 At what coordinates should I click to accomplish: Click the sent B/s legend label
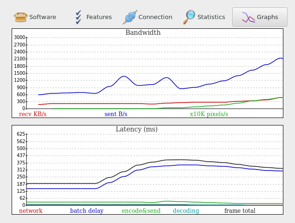[116, 114]
